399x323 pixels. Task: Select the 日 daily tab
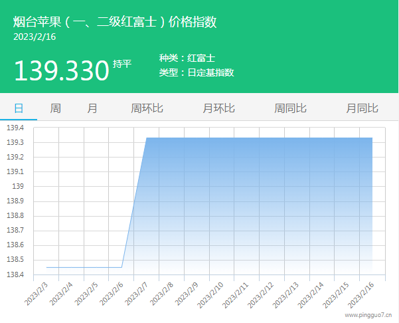[x=19, y=108]
